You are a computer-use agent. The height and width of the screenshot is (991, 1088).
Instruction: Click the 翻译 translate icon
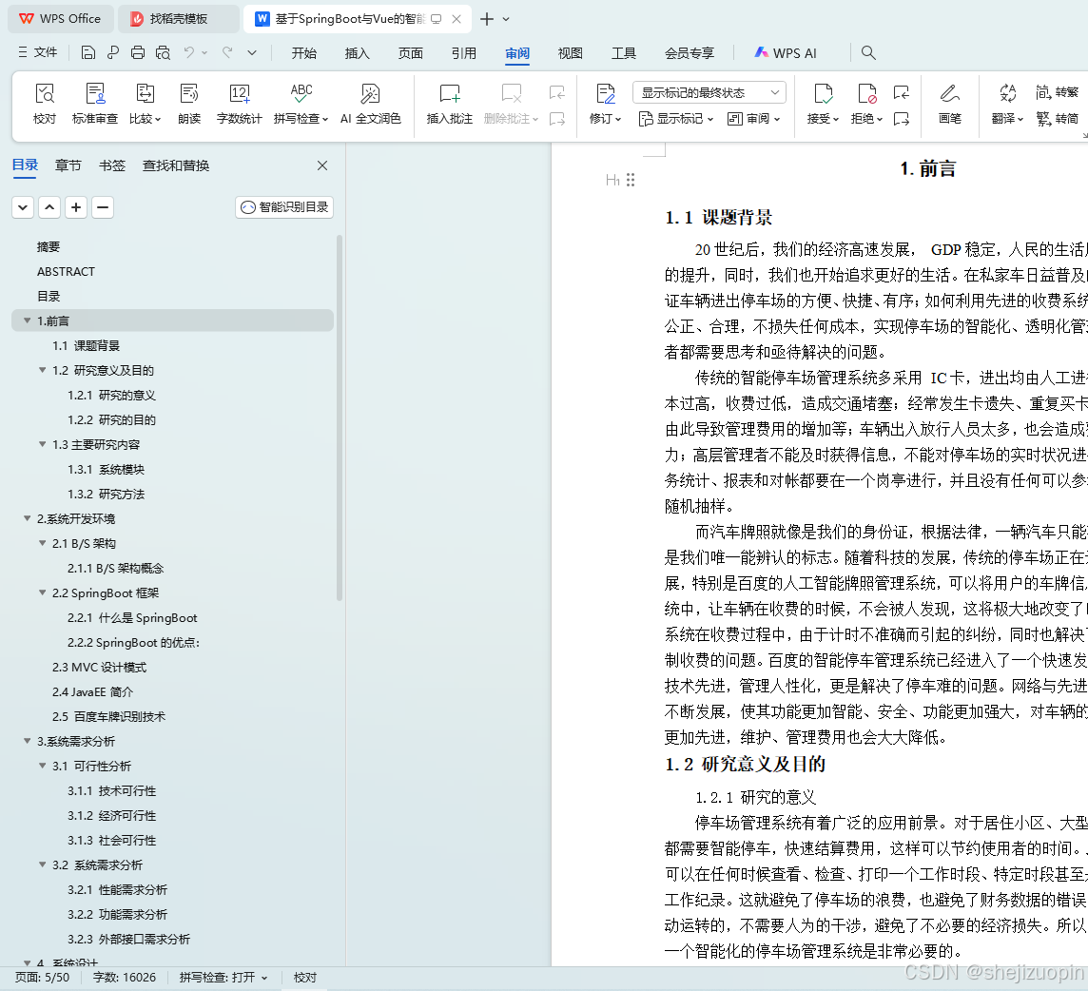point(1007,104)
